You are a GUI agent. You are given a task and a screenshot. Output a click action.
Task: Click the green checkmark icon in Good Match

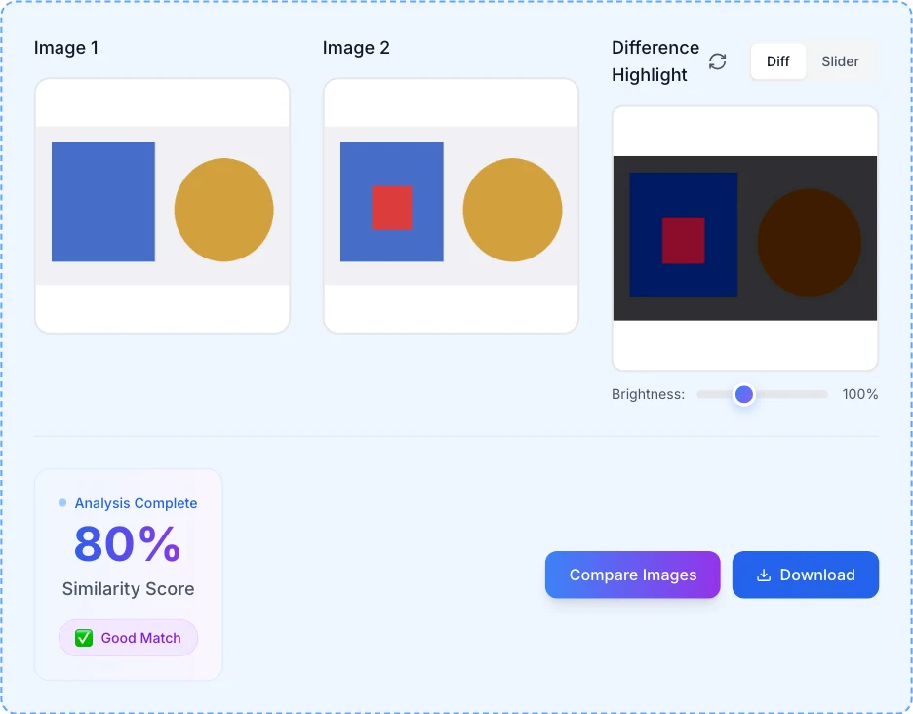click(x=84, y=638)
